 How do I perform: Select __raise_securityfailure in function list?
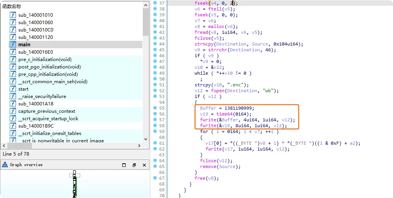tap(42, 96)
